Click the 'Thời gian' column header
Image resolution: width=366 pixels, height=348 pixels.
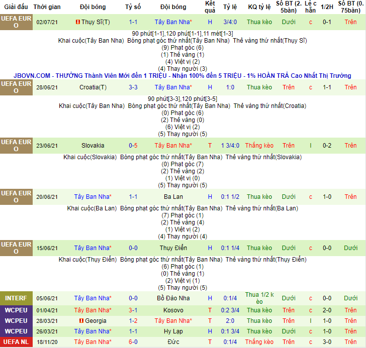tap(47, 7)
